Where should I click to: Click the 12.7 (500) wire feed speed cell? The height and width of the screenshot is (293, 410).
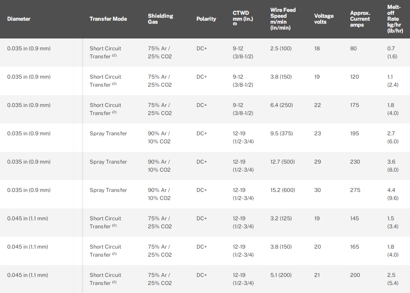282,162
